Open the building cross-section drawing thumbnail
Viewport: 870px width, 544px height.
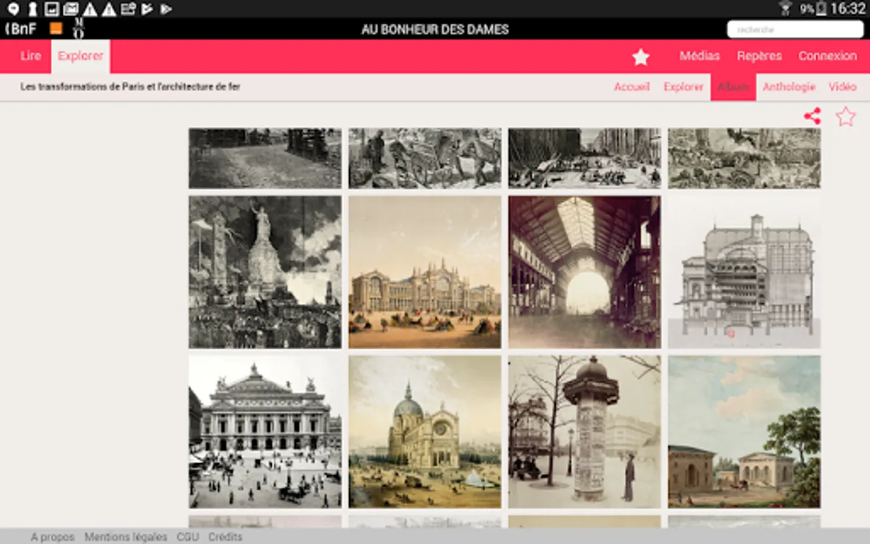coord(744,272)
